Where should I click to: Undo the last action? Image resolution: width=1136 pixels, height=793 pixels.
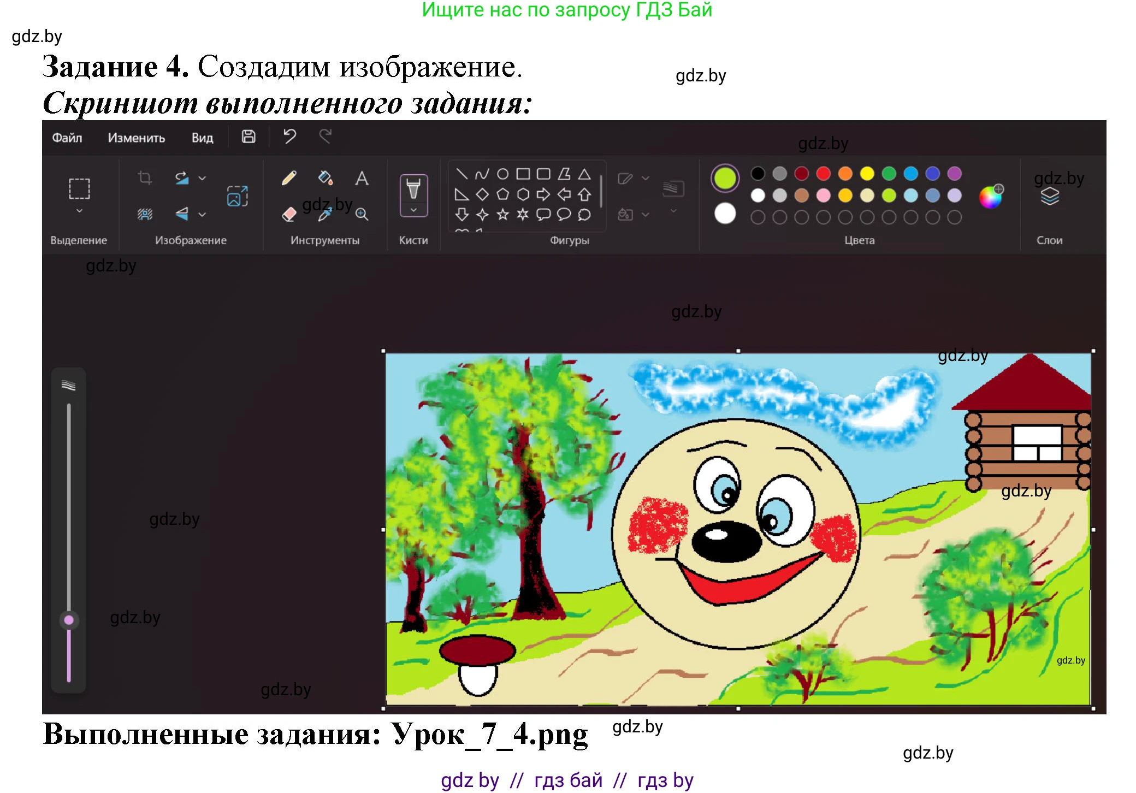[289, 137]
